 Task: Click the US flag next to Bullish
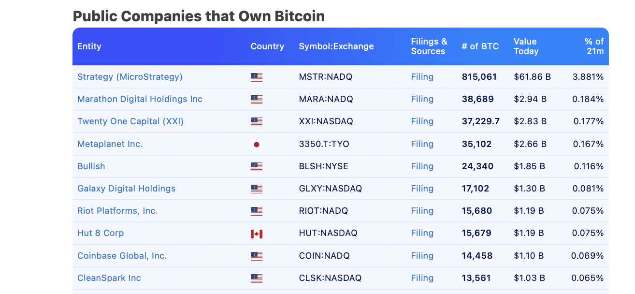[256, 166]
